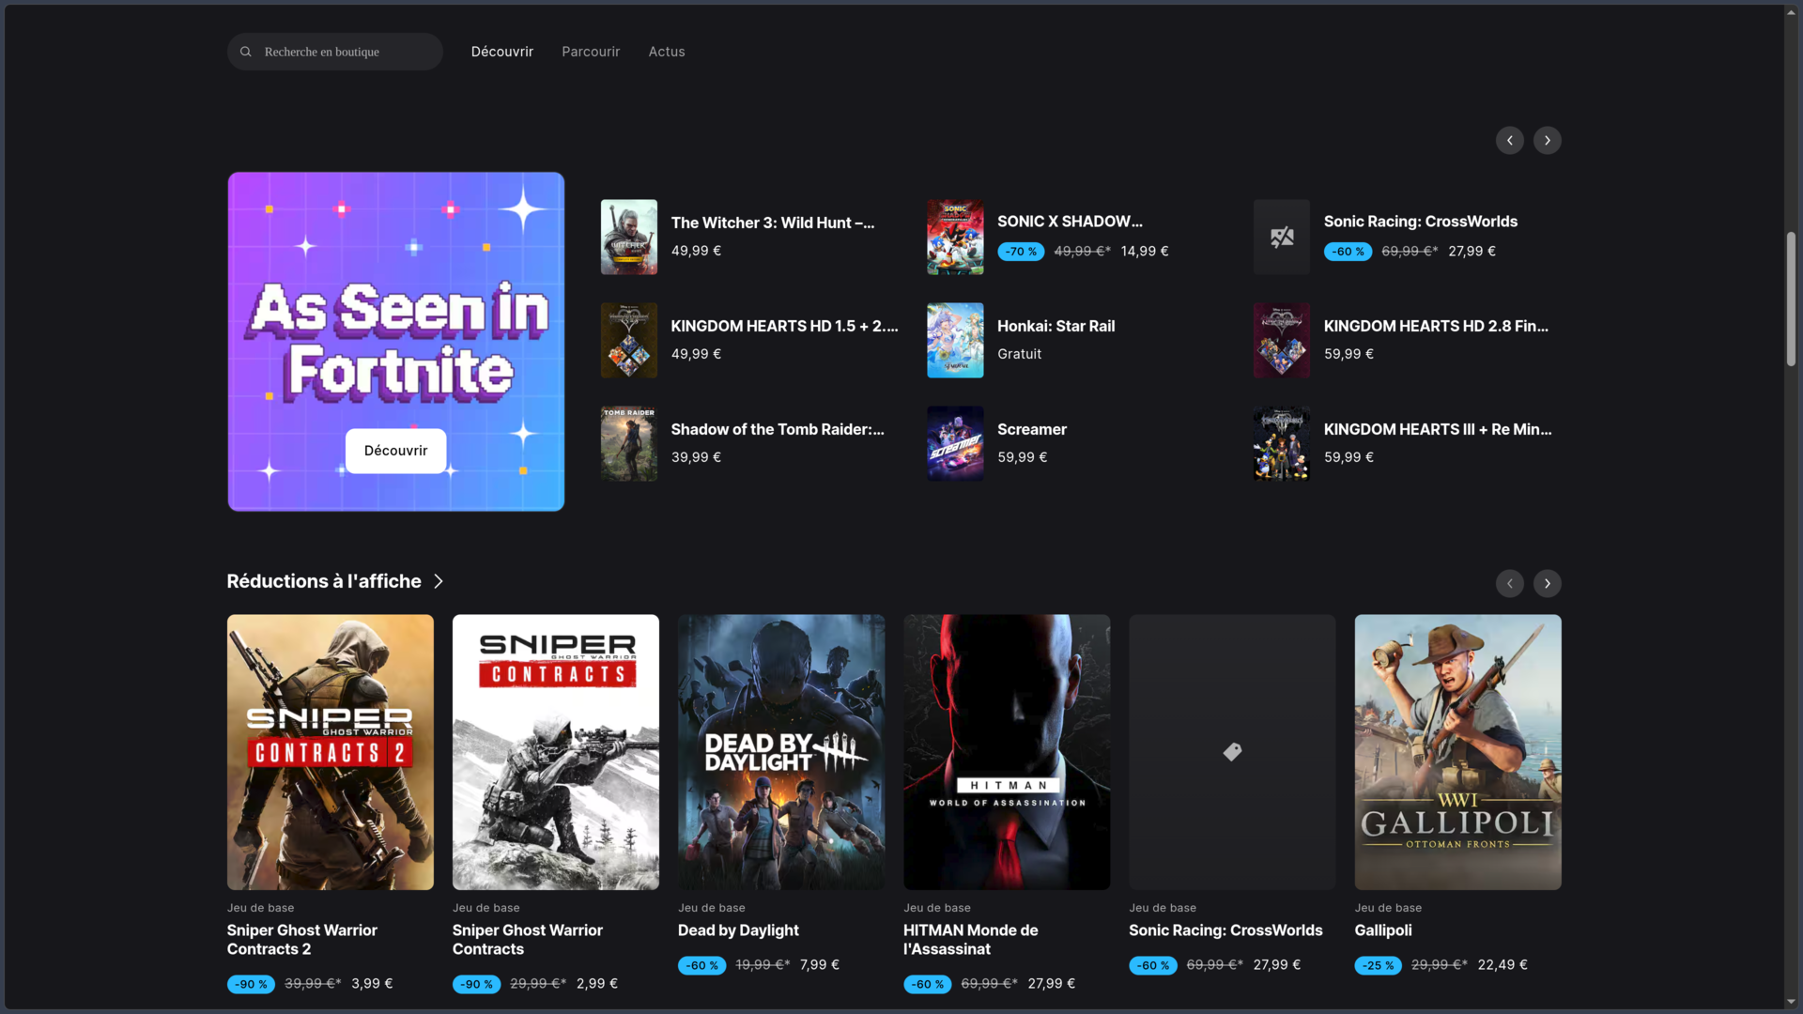The image size is (1803, 1014).
Task: Select the Screamer title
Action: [x=1032, y=429]
